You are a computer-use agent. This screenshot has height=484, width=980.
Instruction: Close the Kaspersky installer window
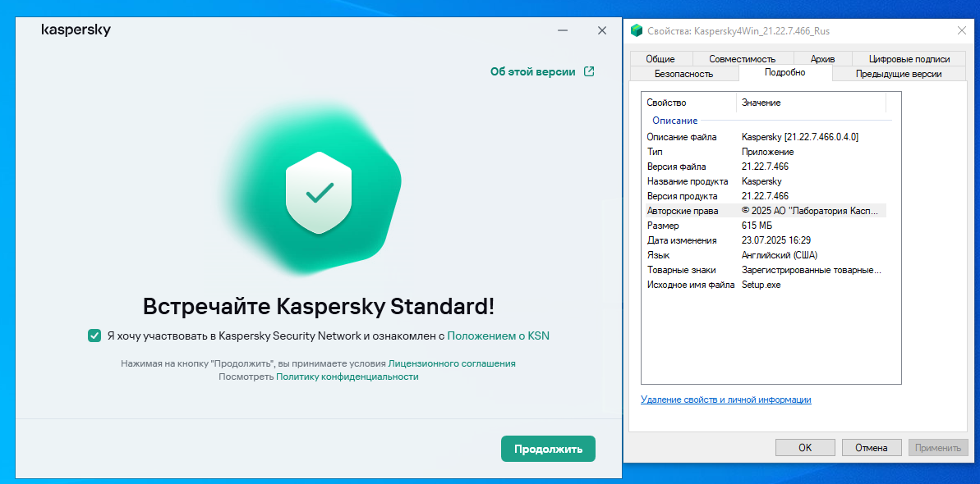[602, 30]
